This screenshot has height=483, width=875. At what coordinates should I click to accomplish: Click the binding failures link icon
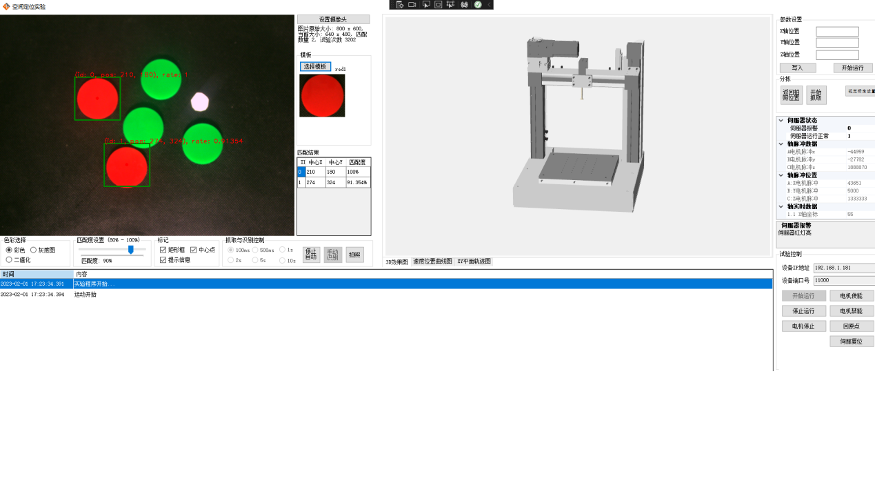[x=464, y=5]
